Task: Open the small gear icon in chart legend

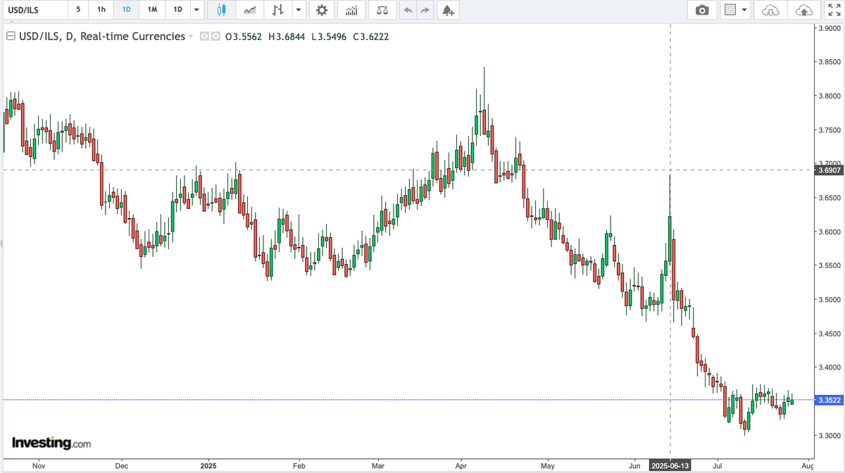Action: [x=215, y=36]
